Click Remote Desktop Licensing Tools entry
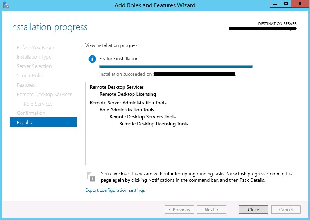The image size is (310, 220). pos(153,124)
